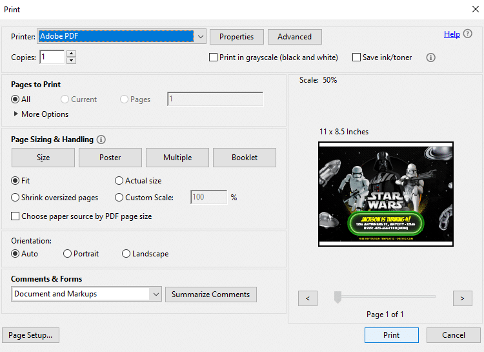Open the Document and Markups dropdown
Viewport: 484px width, 352px height.
pyautogui.click(x=156, y=295)
